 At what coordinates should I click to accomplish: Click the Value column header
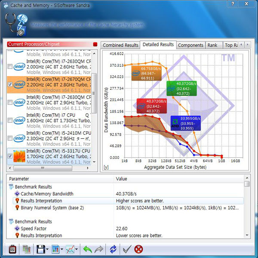click(x=179, y=179)
